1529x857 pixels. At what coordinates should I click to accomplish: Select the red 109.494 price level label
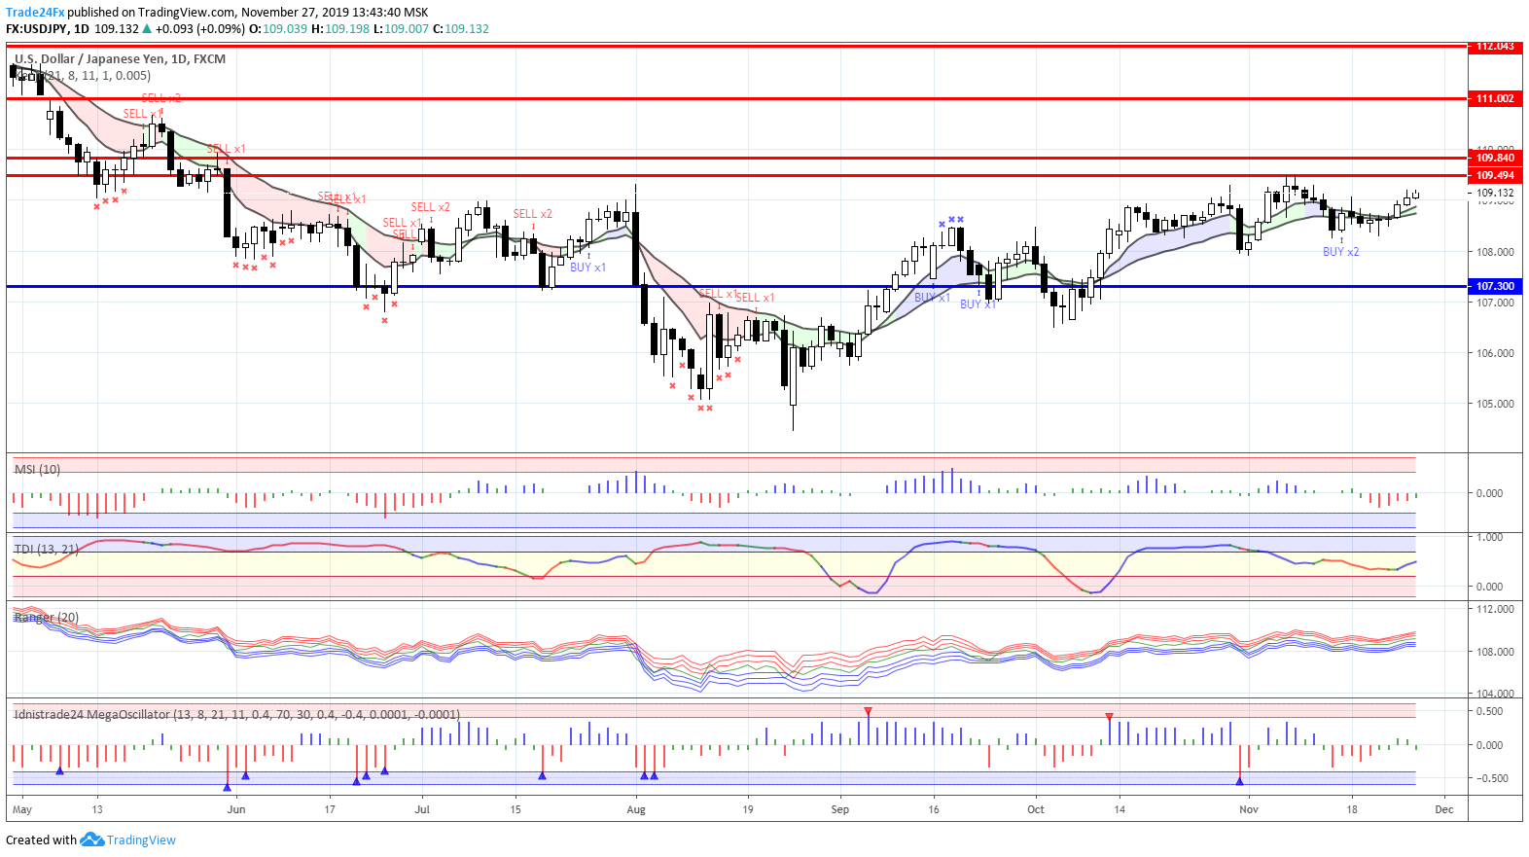[1495, 175]
